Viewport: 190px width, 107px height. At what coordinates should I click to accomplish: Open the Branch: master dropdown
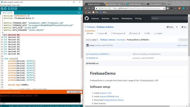click(92, 40)
